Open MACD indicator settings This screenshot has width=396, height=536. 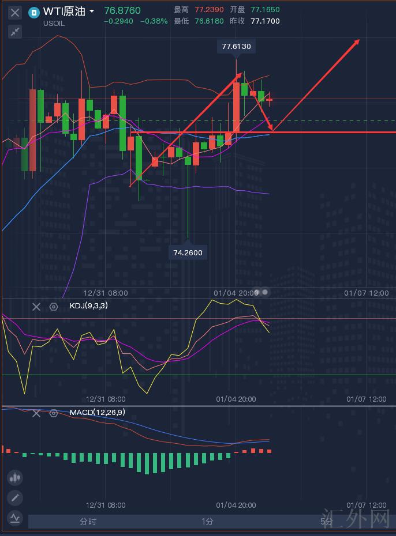point(54,413)
